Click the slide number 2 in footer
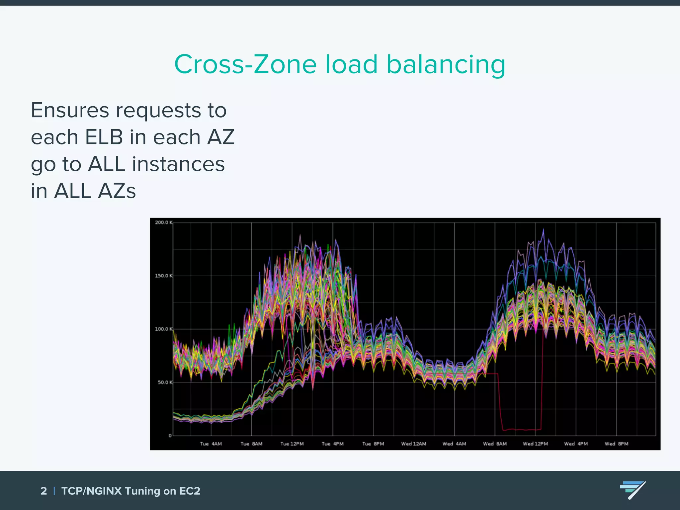680x510 pixels. coord(43,491)
